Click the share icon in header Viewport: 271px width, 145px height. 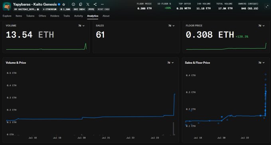pyautogui.click(x=95, y=4)
